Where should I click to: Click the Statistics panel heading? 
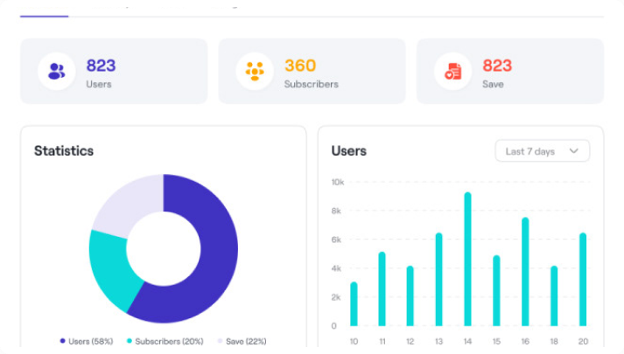[x=64, y=151]
